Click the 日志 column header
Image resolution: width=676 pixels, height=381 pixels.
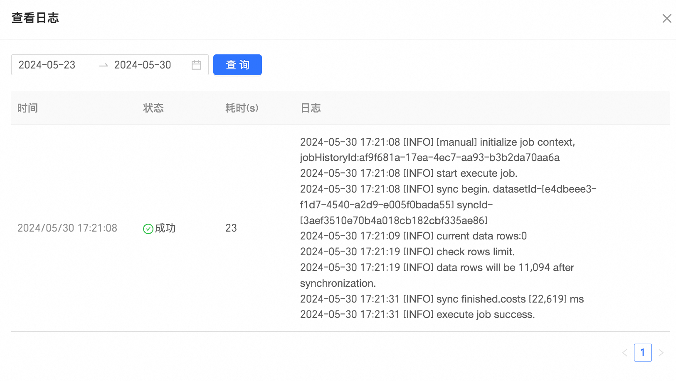click(x=311, y=108)
